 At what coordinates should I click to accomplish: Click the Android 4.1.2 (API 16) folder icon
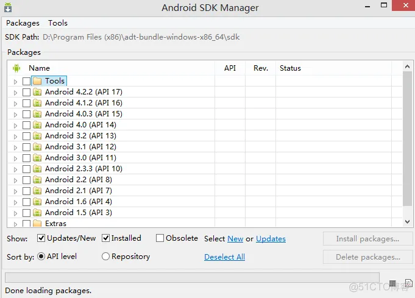click(37, 103)
